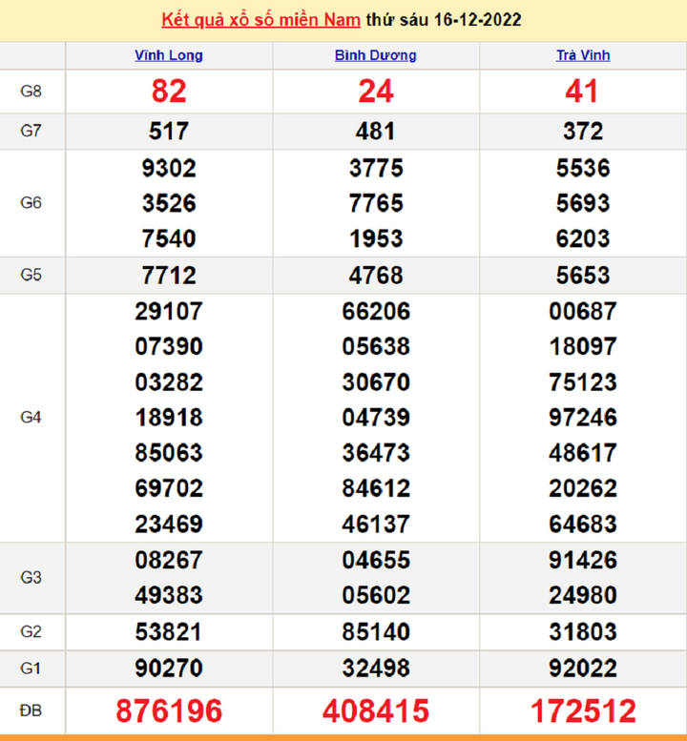
Task: Pick G4 number 46137
Action: (x=376, y=525)
